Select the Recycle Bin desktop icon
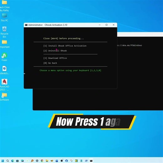 point(4,32)
